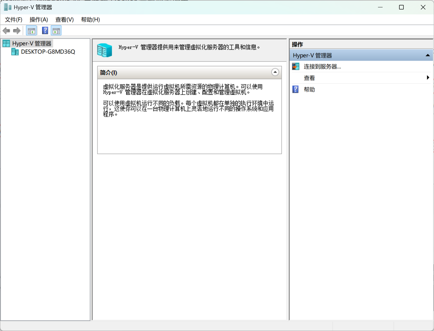Open the 操作(A) menu

point(39,19)
